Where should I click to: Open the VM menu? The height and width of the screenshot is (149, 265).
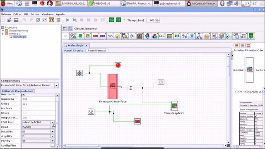(26, 14)
